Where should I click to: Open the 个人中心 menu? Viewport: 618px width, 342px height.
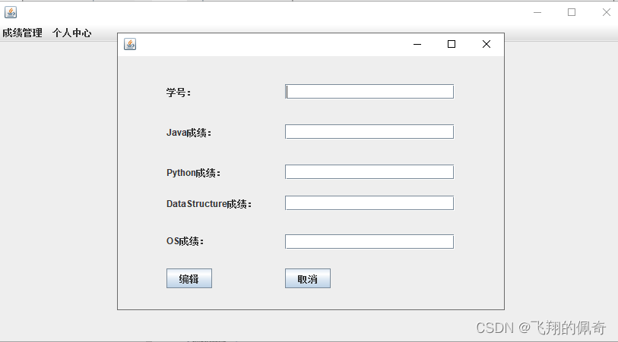click(71, 33)
